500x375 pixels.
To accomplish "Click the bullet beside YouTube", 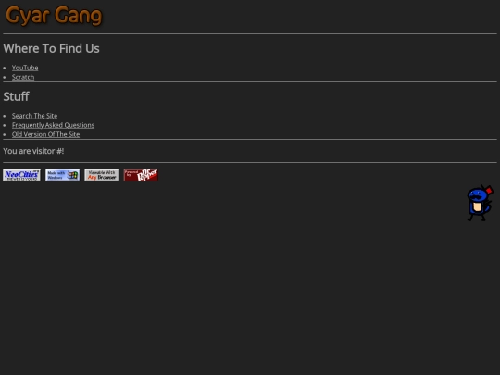I will [5, 68].
